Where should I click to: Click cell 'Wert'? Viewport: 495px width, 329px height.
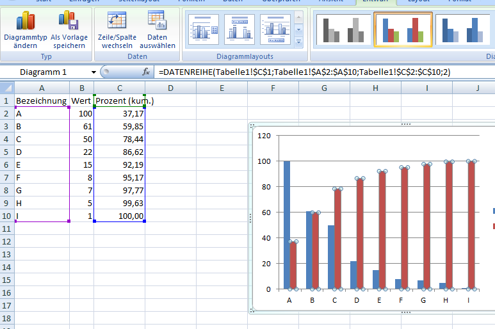pos(82,101)
